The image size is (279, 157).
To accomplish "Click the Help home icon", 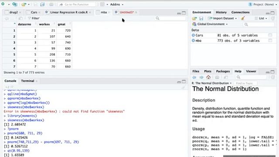I will click(x=208, y=77).
